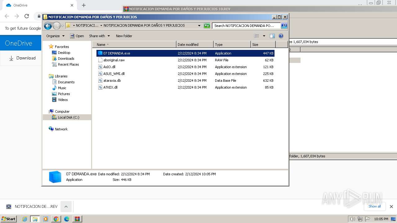Open the downloaded NOTIFICACION DE....REV item

point(32,207)
